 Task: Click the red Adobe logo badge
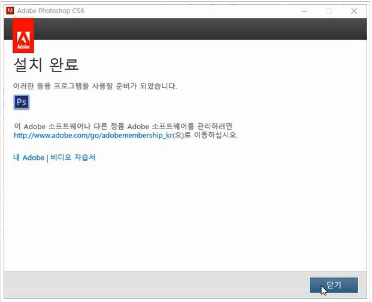pos(23,35)
